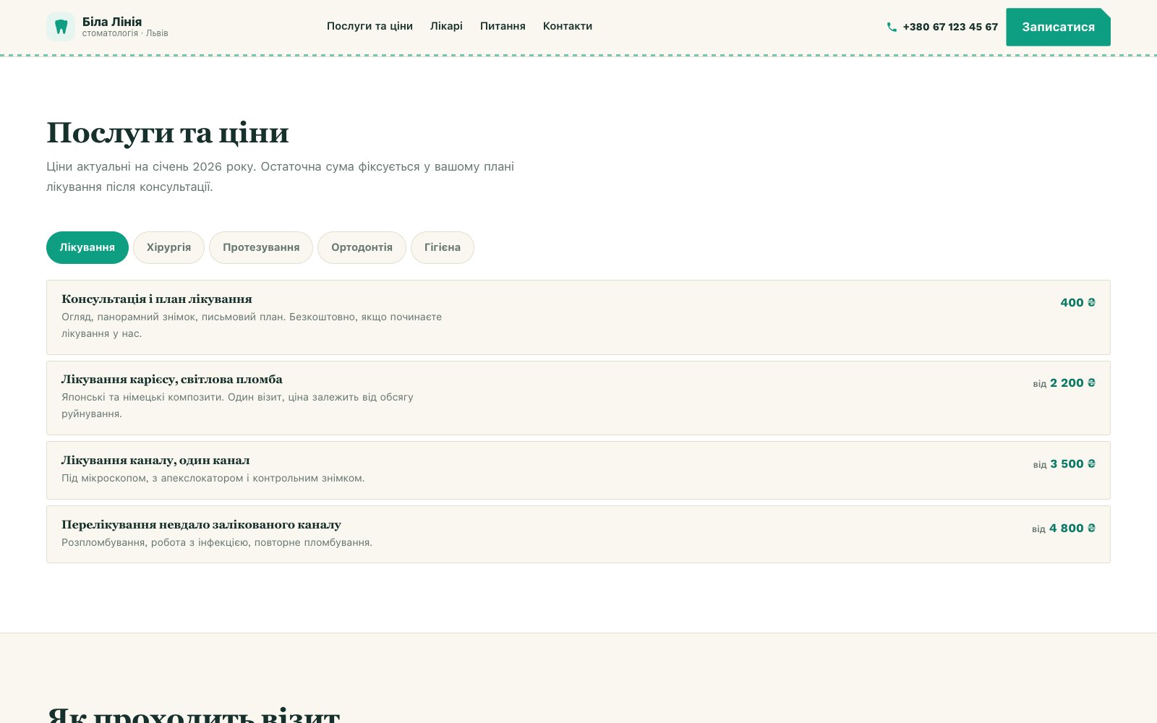The height and width of the screenshot is (723, 1157).
Task: Click the tooth logo icon
Action: (61, 27)
